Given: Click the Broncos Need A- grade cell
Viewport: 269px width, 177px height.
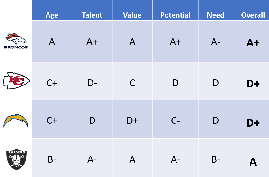Looking at the screenshot, I should point(216,41).
